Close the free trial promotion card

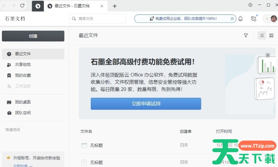(268, 55)
